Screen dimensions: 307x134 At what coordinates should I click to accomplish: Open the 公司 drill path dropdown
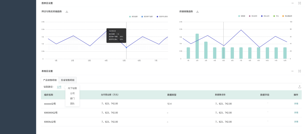coord(59,87)
